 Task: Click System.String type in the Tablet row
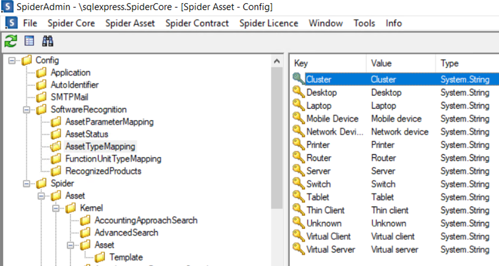click(464, 197)
